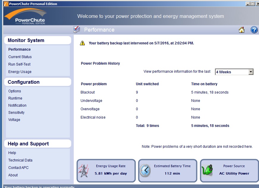
Task: Open Options under Configuration
Action: (15, 91)
